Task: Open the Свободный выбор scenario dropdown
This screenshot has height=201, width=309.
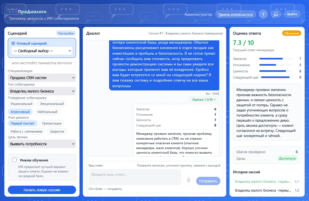Action: [42, 51]
